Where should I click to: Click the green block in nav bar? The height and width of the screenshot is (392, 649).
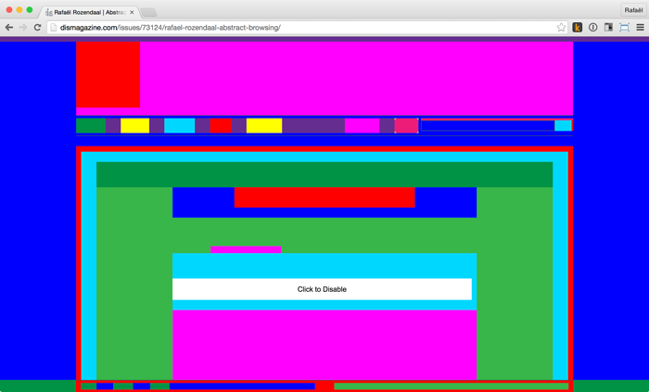91,126
